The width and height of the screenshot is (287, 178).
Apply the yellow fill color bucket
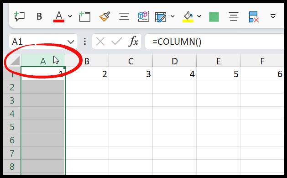pyautogui.click(x=188, y=17)
